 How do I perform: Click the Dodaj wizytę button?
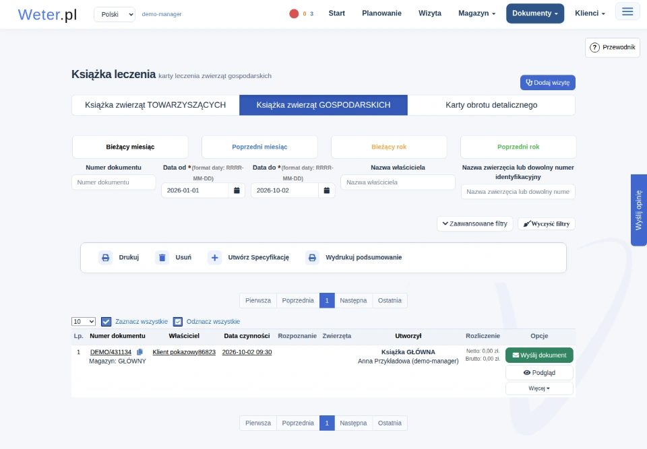tap(547, 82)
